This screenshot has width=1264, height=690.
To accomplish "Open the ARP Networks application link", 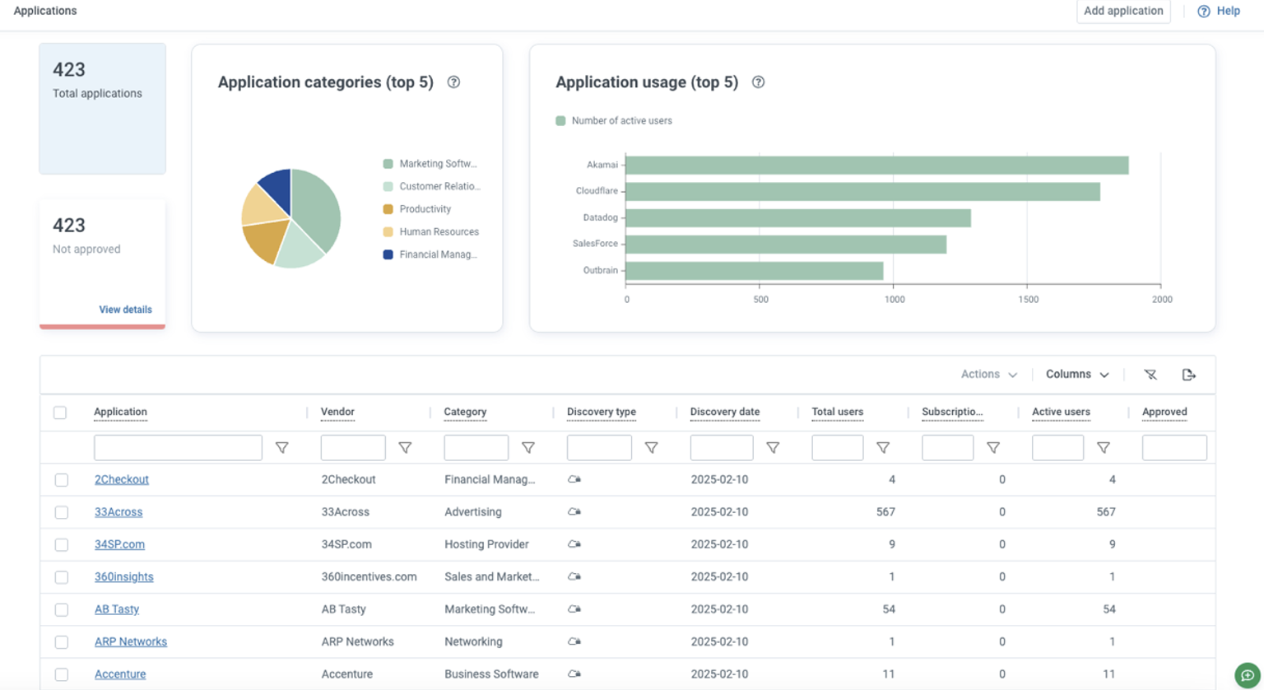I will tap(131, 641).
